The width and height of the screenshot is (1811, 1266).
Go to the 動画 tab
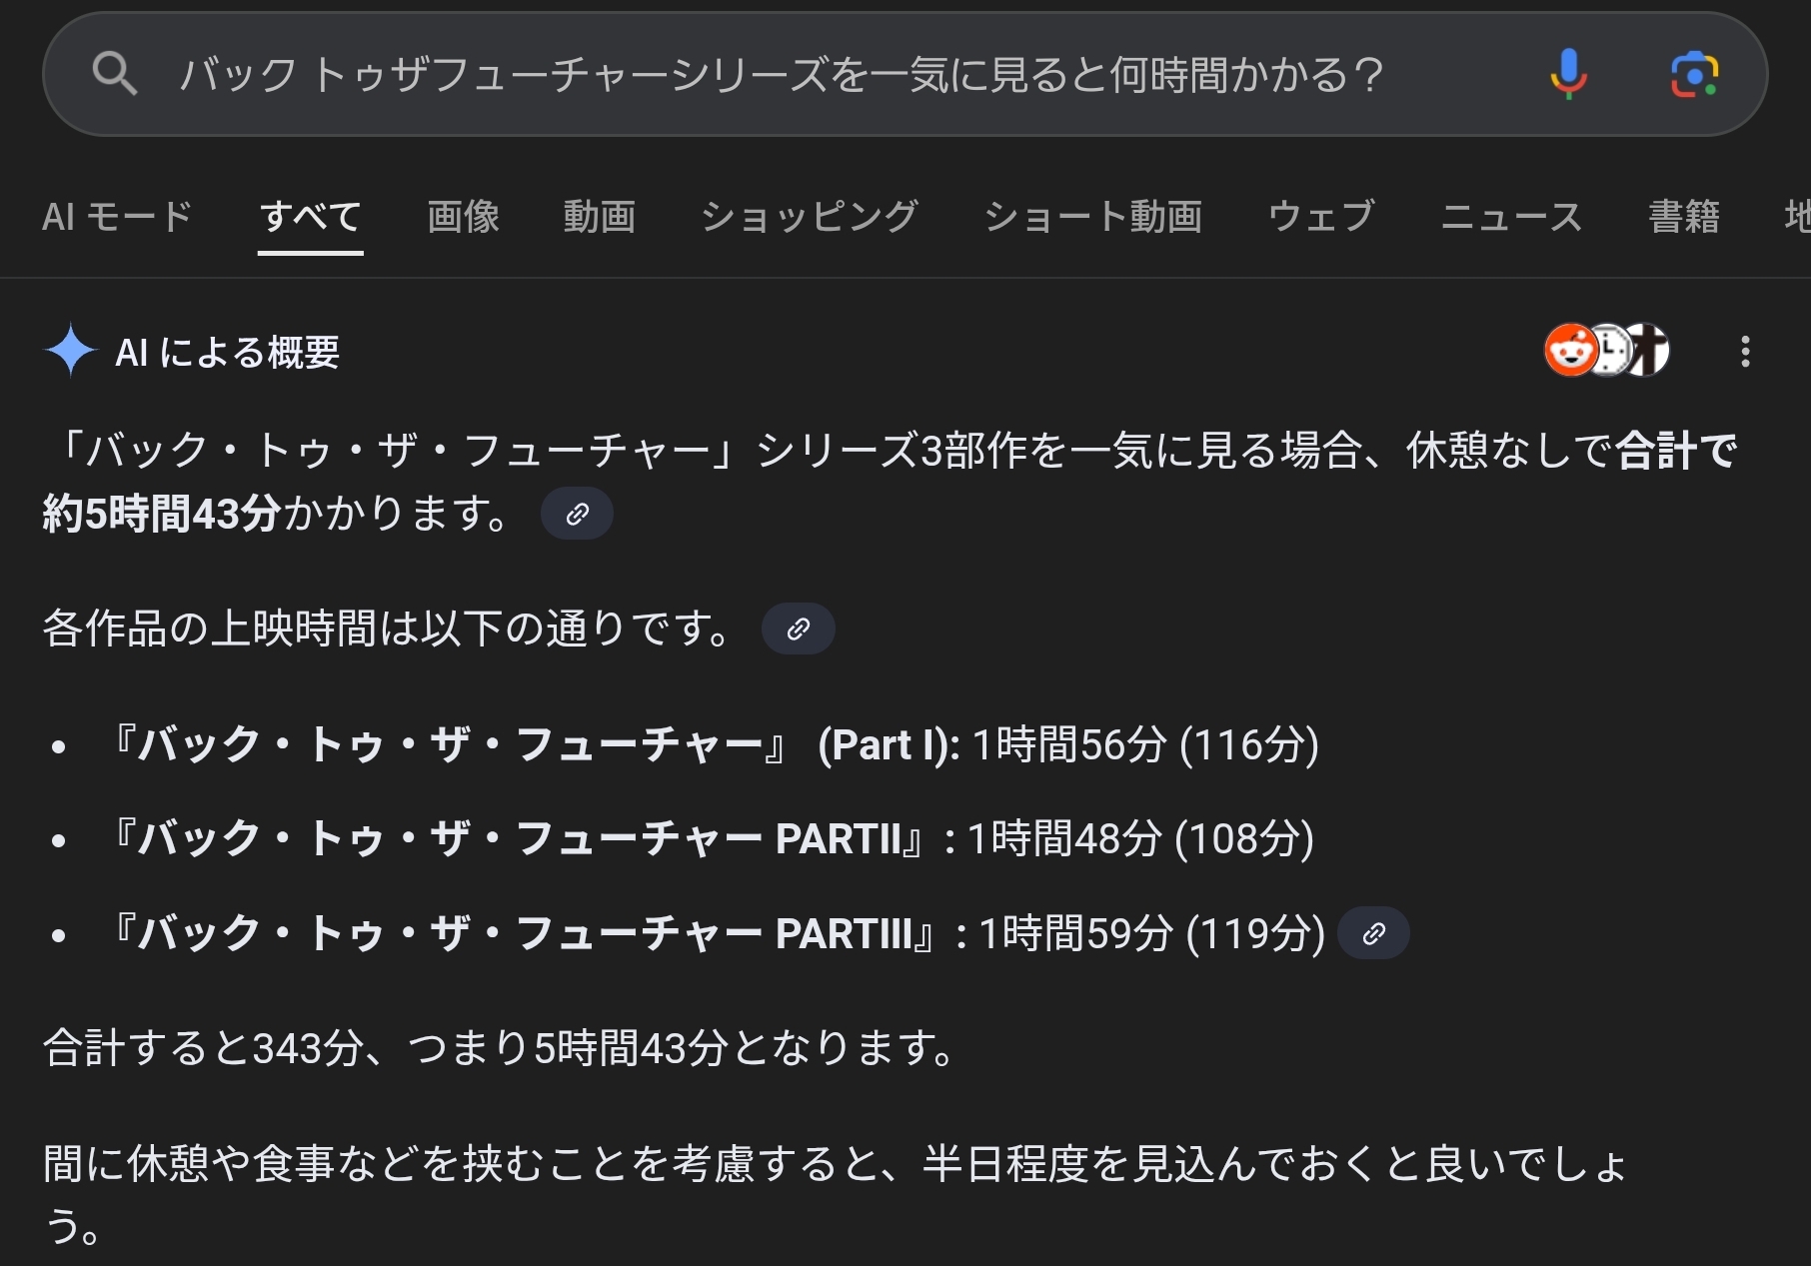pos(599,216)
